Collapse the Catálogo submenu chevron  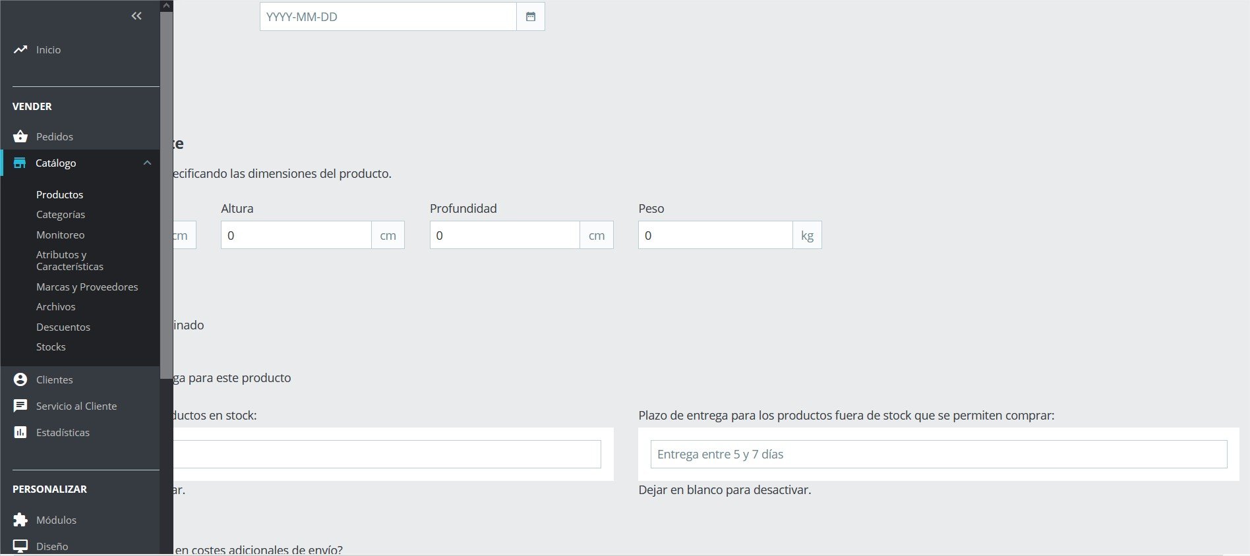pyautogui.click(x=147, y=163)
